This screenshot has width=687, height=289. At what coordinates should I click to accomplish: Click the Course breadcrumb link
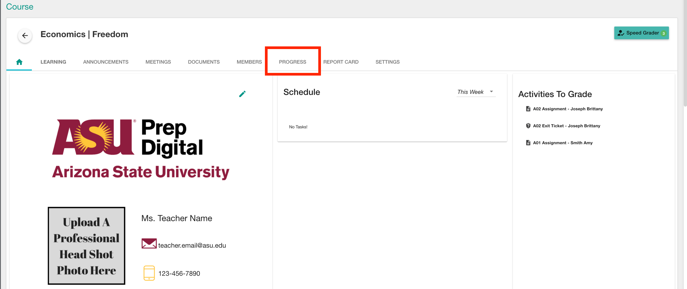(20, 7)
